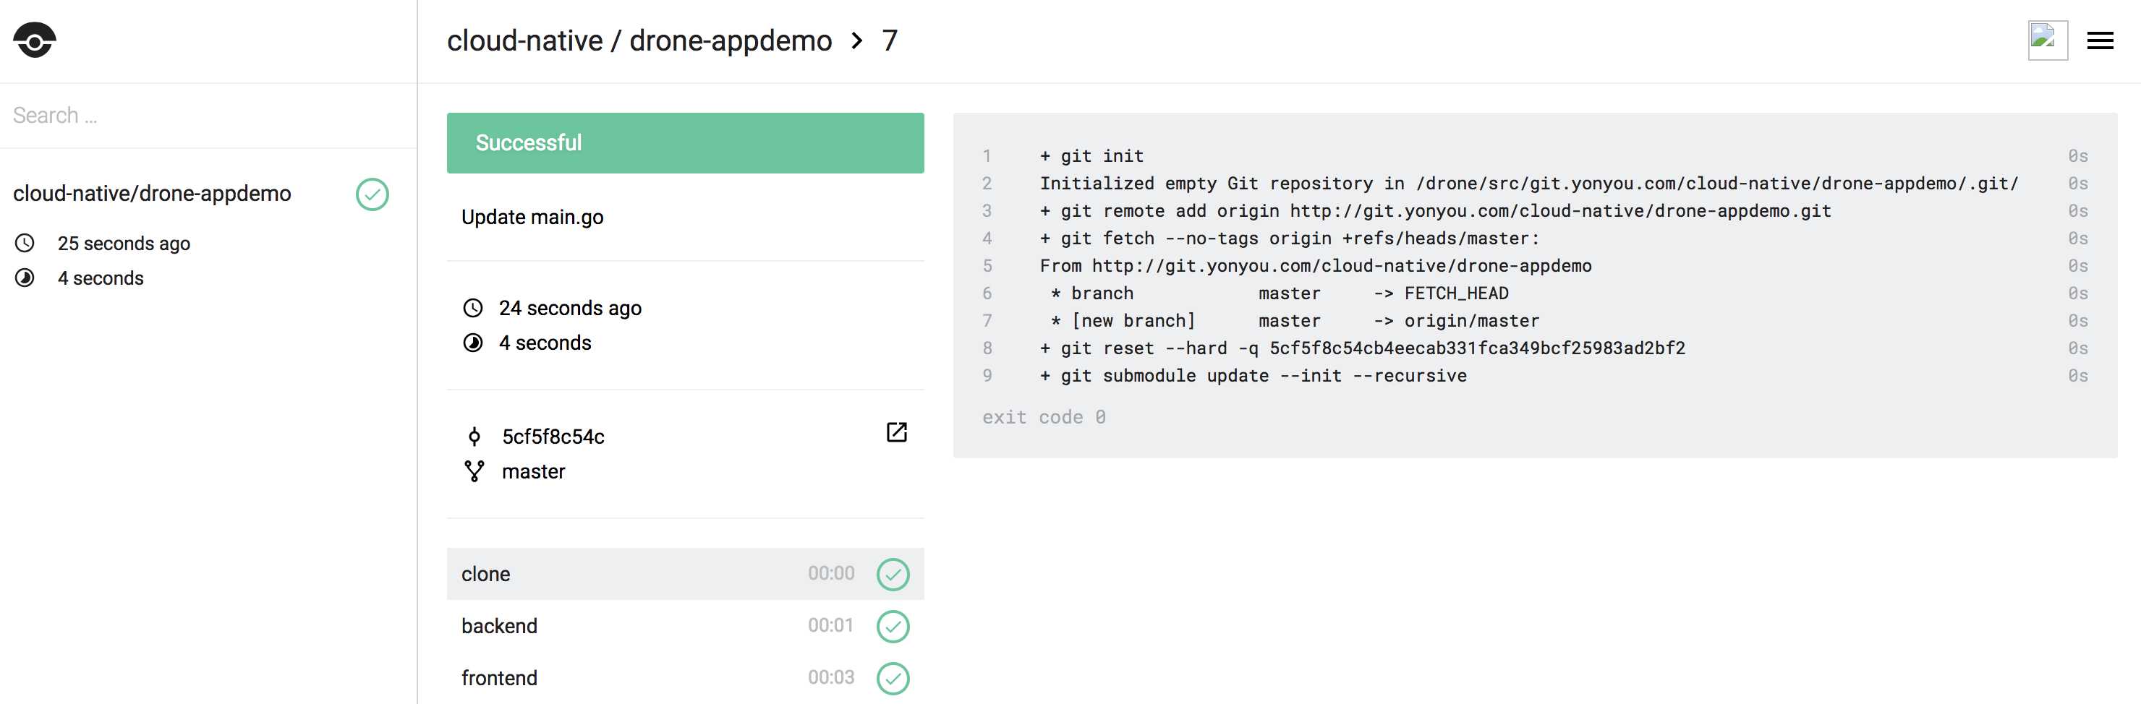Click the sidebar repo success check icon

click(x=372, y=194)
